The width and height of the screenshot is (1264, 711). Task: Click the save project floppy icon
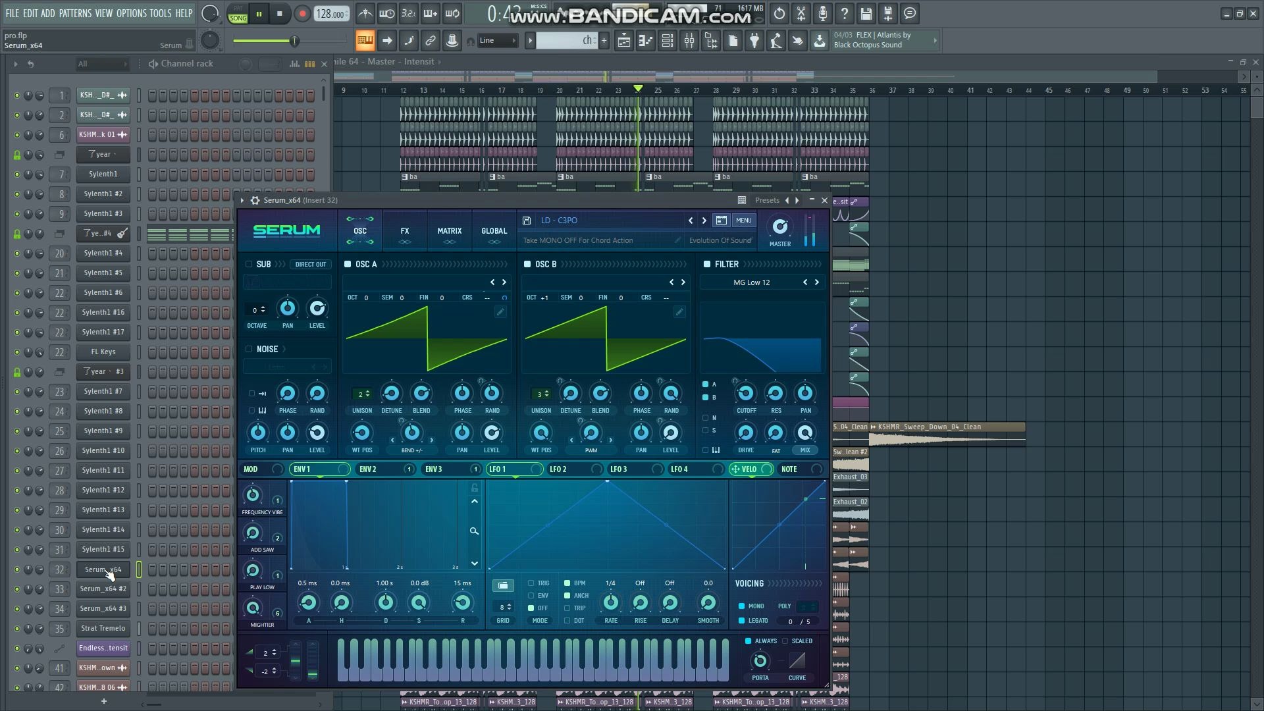pos(866,14)
